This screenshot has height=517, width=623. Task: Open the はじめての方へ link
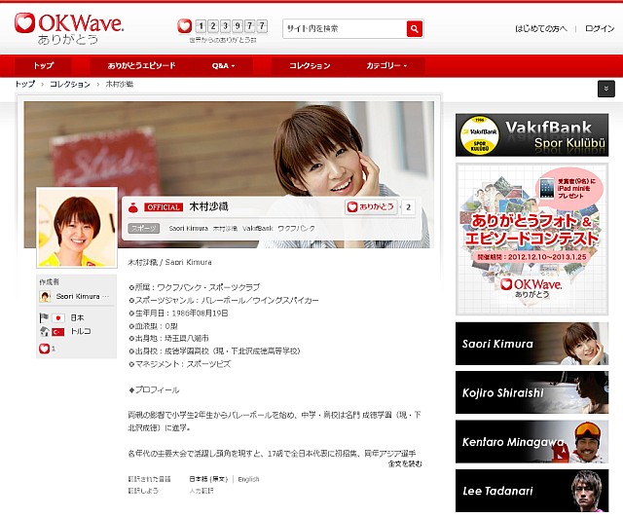(x=541, y=28)
